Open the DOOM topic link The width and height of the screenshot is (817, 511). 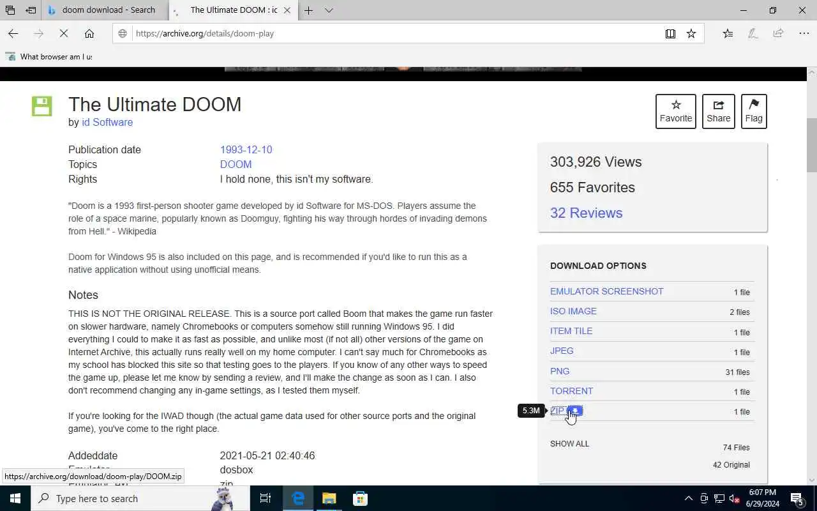pos(236,164)
